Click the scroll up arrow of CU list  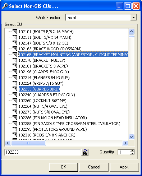132,32
